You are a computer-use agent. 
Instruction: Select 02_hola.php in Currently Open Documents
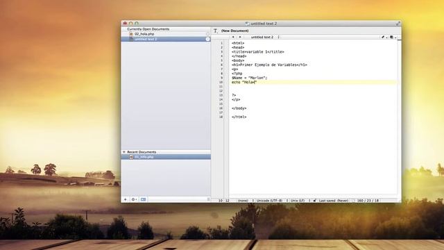click(166, 34)
